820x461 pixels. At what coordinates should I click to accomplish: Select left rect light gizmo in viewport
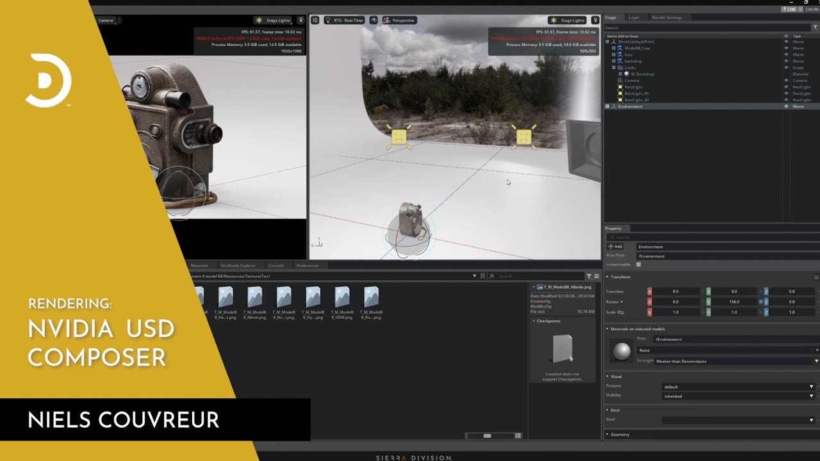[x=399, y=136]
